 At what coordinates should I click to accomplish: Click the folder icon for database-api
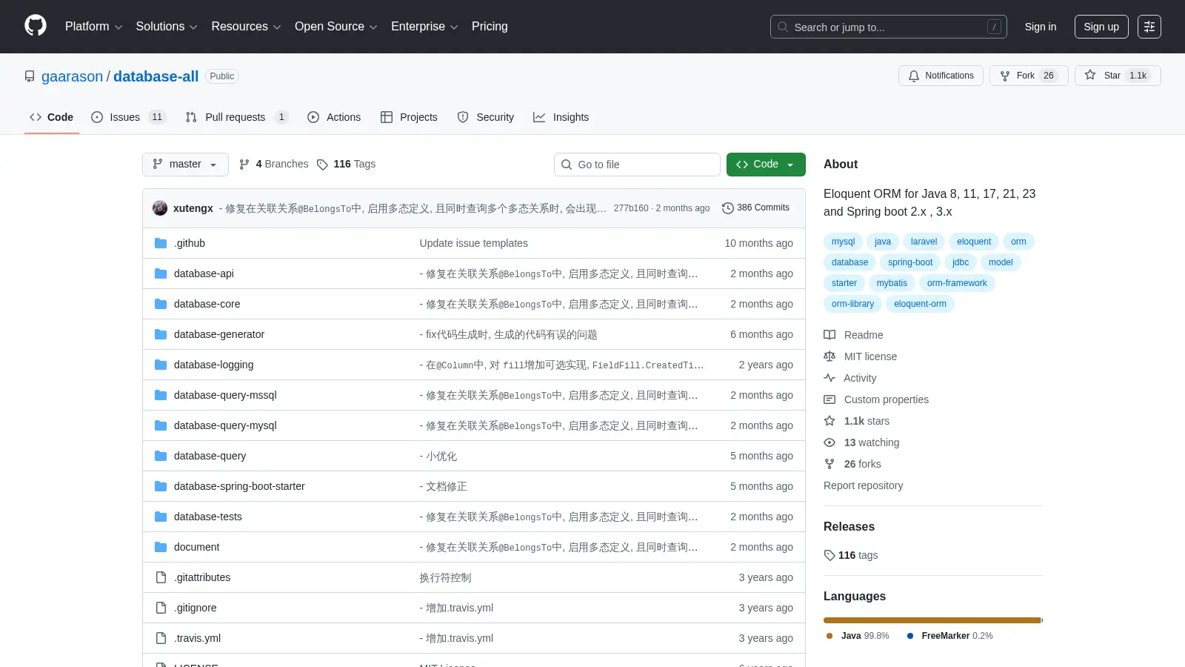161,273
